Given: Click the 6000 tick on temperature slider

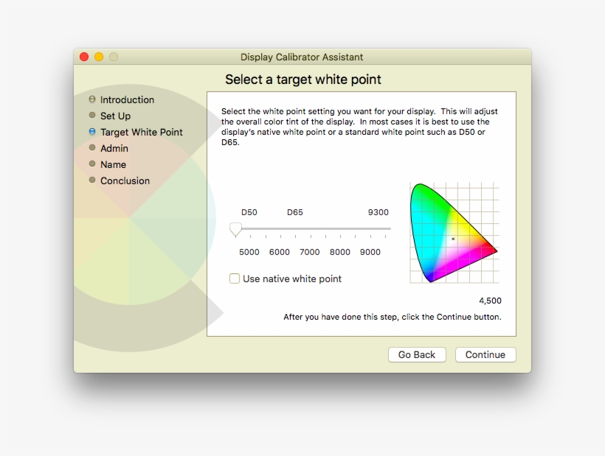Looking at the screenshot, I should 280,236.
